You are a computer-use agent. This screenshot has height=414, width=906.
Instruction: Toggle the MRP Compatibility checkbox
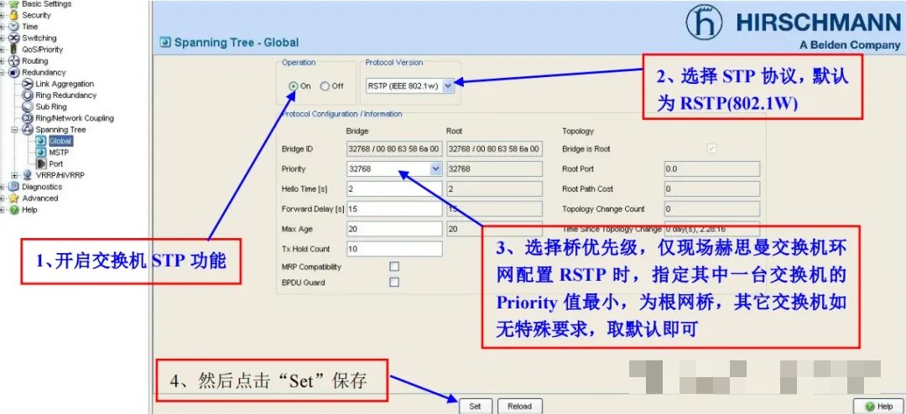(x=394, y=267)
